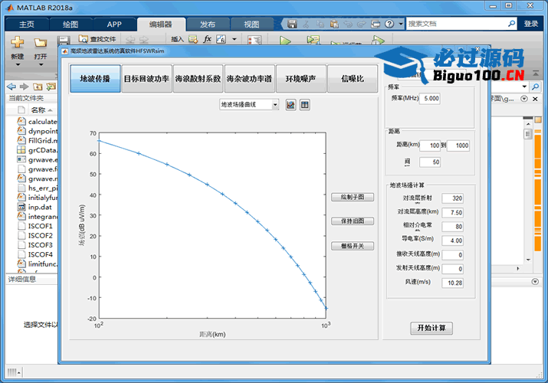Expand the dropdown arrow beside insert icons
Viewport: 548px width, 383px height.
[x=235, y=39]
